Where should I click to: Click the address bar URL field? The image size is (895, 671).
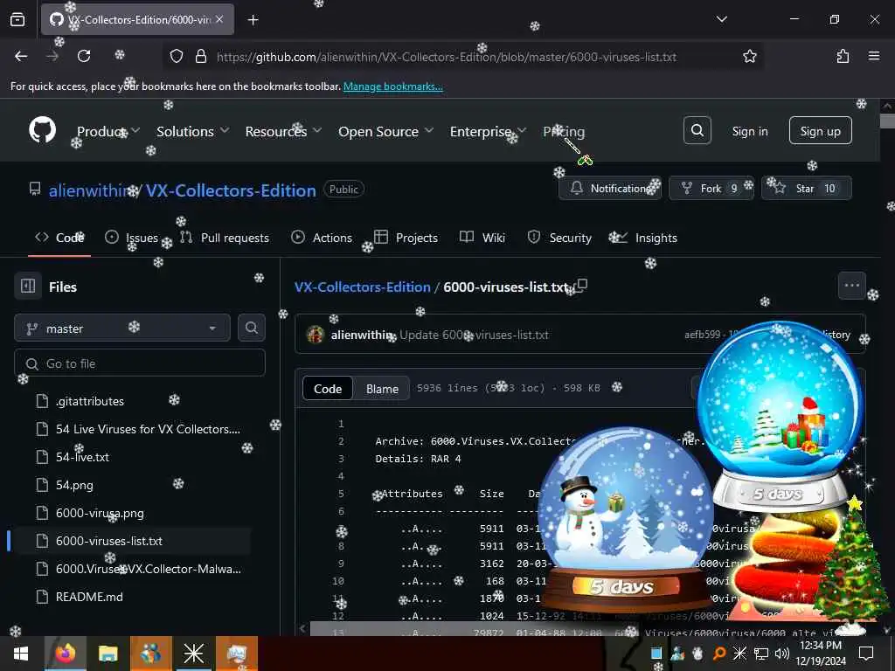(x=447, y=57)
